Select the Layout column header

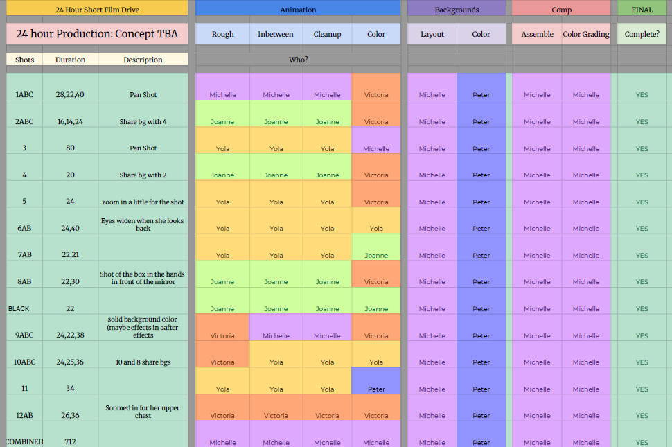point(432,34)
